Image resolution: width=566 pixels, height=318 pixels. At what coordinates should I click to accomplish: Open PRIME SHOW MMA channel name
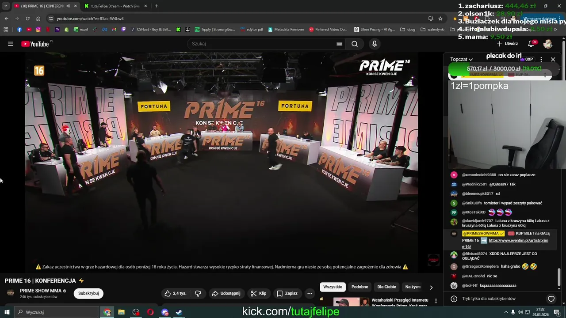point(41,291)
